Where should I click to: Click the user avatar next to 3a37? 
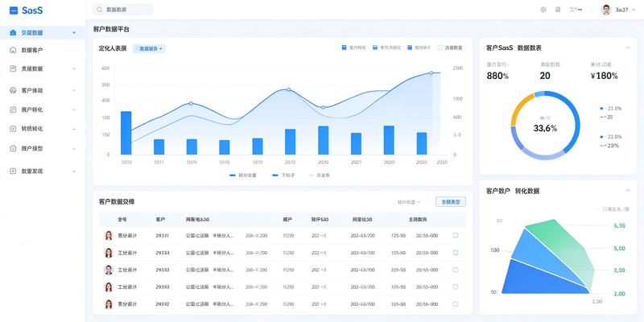pyautogui.click(x=606, y=10)
